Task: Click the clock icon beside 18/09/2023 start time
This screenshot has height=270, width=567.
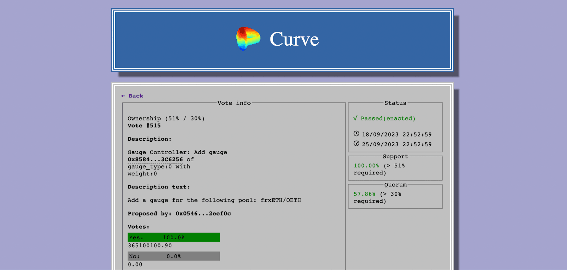Action: coord(357,134)
